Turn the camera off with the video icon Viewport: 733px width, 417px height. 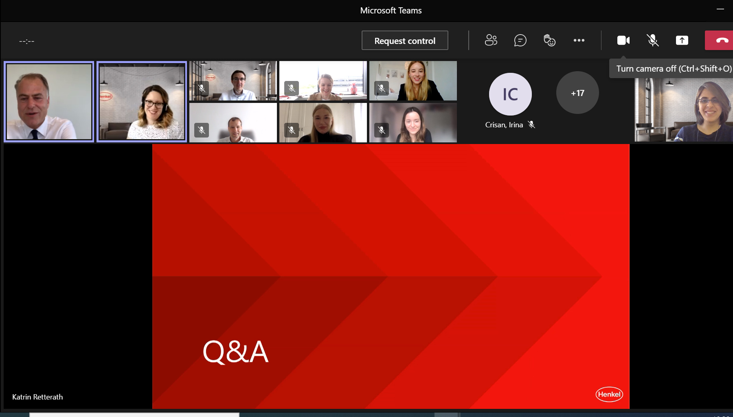[623, 40]
